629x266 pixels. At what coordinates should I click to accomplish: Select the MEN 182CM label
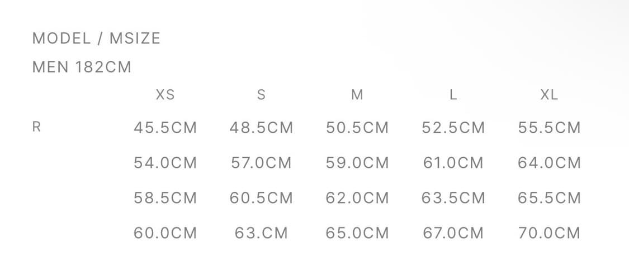click(x=82, y=67)
